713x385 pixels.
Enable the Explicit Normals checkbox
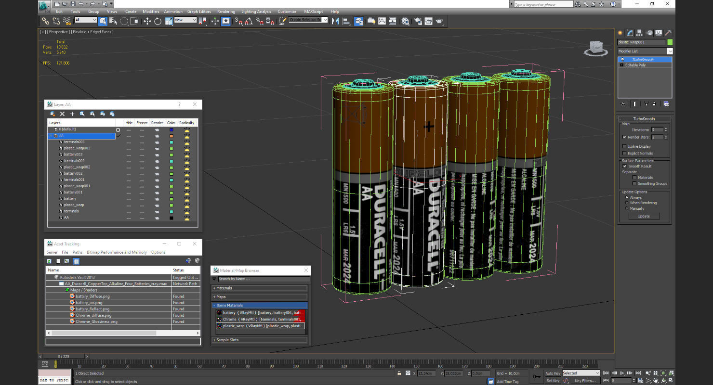pos(625,153)
